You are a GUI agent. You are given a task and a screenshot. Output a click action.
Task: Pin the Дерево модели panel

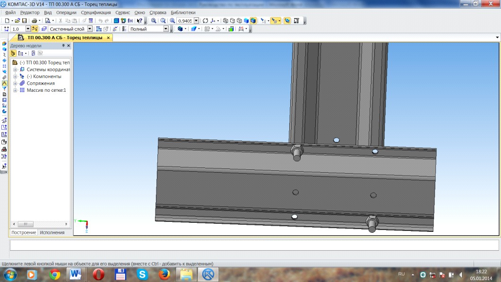coord(63,46)
